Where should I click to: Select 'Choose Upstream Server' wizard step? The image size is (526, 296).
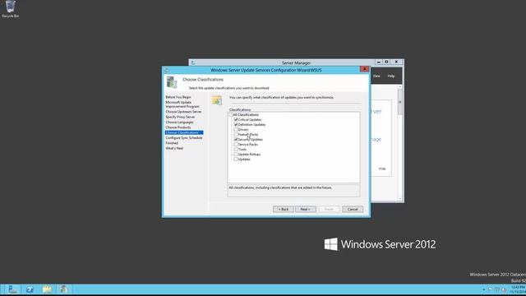[183, 112]
